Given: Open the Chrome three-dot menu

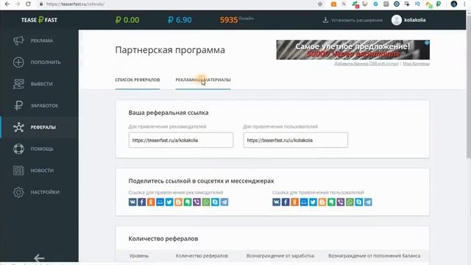Looking at the screenshot, I should [x=464, y=4].
